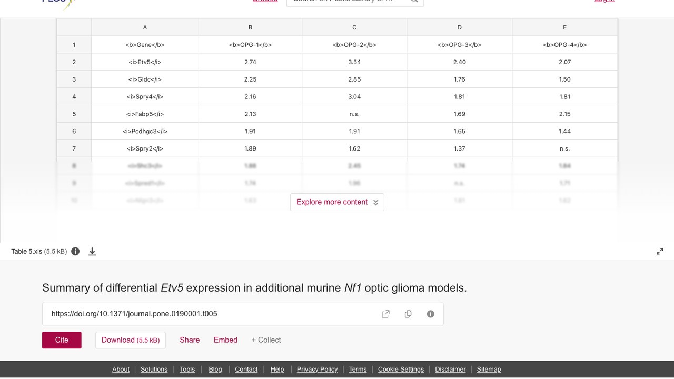Screen dimensions: 674x379
Task: Click the Etv5 gene cell in row 2
Action: [x=145, y=62]
